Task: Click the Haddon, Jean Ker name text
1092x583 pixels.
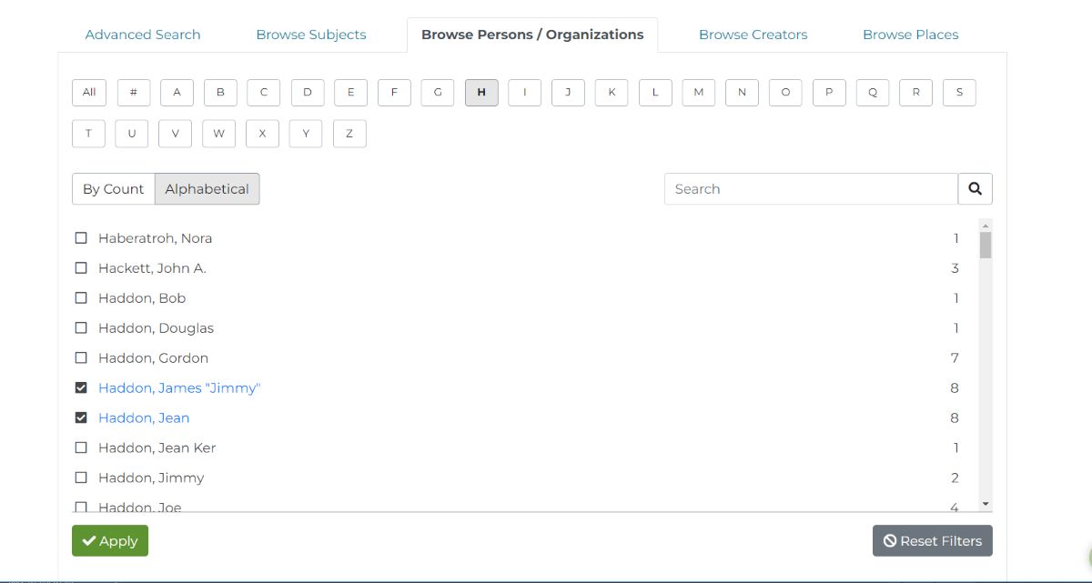Action: (157, 448)
